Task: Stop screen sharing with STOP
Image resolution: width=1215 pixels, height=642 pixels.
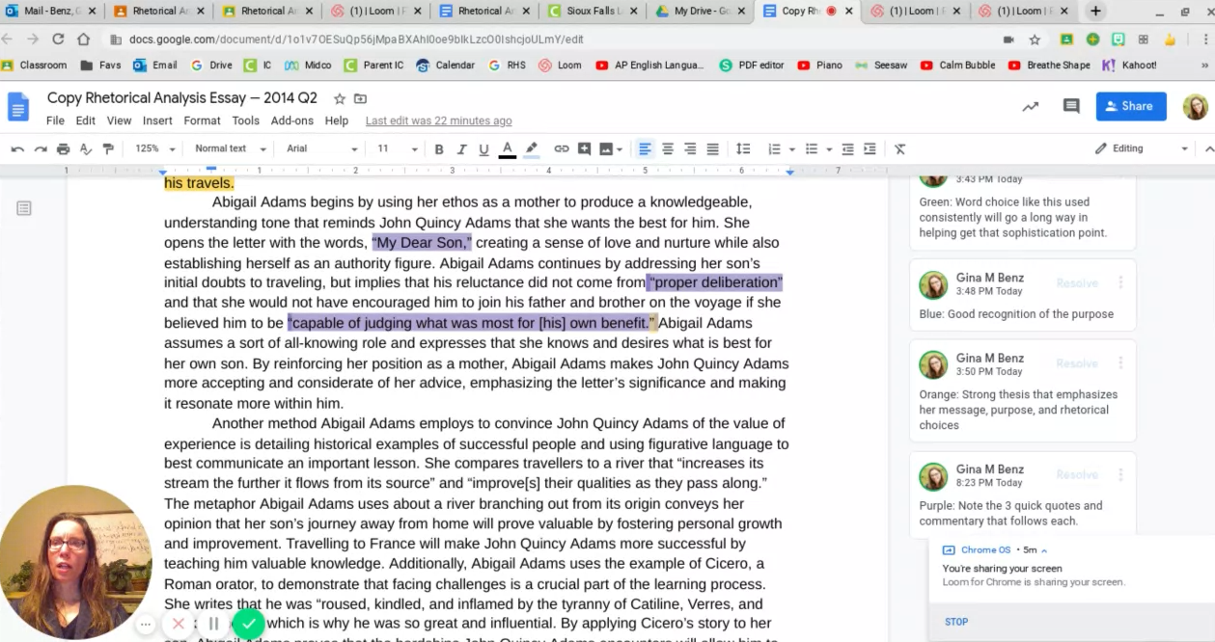Action: coord(956,622)
